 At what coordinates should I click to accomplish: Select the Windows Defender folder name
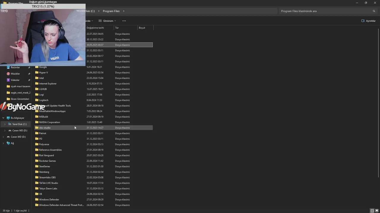tap(49, 199)
